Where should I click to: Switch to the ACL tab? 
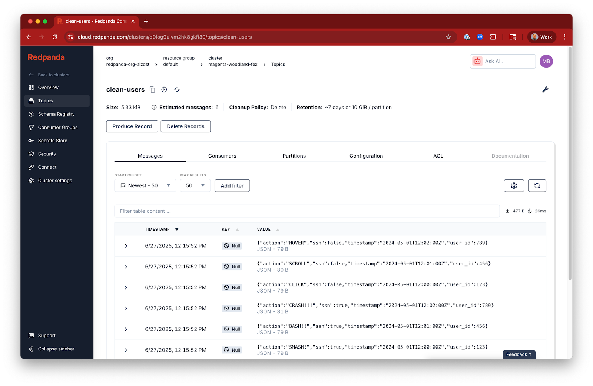[x=438, y=156]
